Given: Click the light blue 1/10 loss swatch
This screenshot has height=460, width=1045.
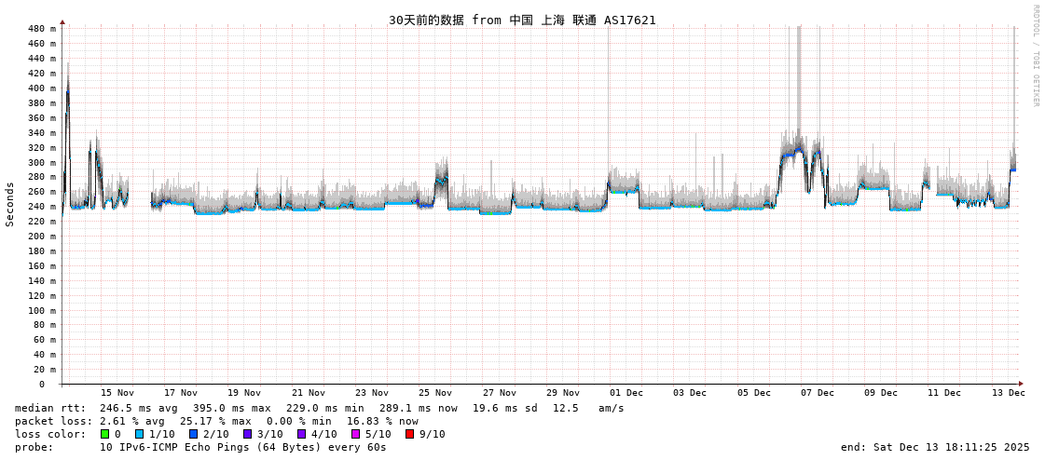Looking at the screenshot, I should click(139, 434).
